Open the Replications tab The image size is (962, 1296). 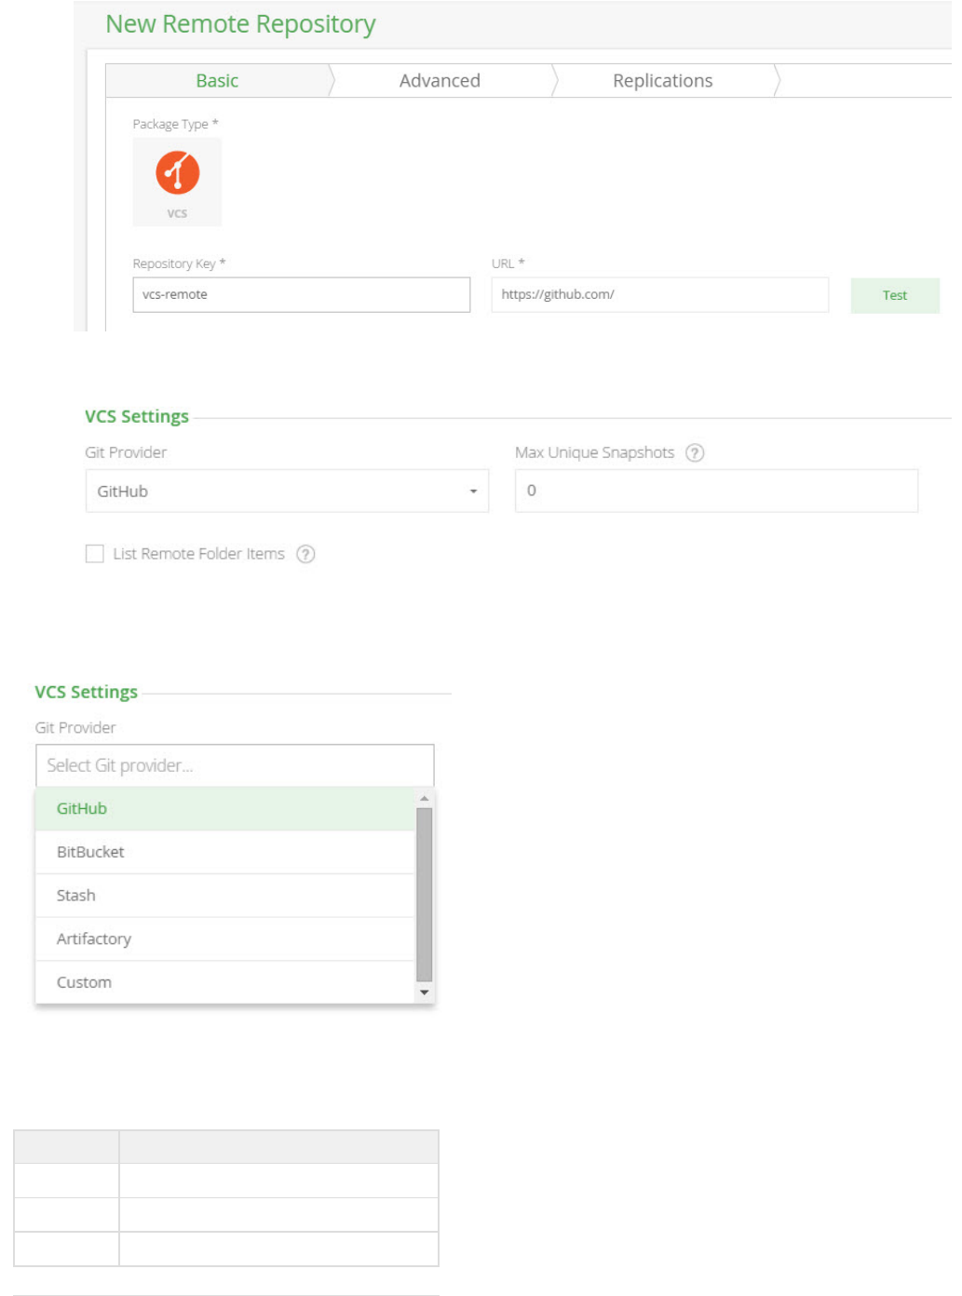pyautogui.click(x=662, y=81)
